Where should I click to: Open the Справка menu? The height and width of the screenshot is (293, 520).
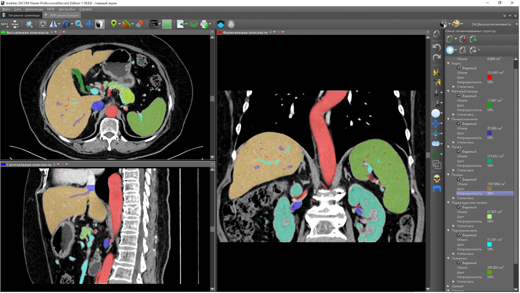(x=85, y=9)
